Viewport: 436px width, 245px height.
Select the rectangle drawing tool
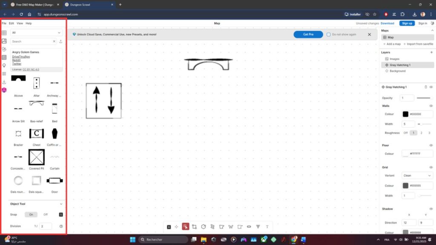[195, 227]
